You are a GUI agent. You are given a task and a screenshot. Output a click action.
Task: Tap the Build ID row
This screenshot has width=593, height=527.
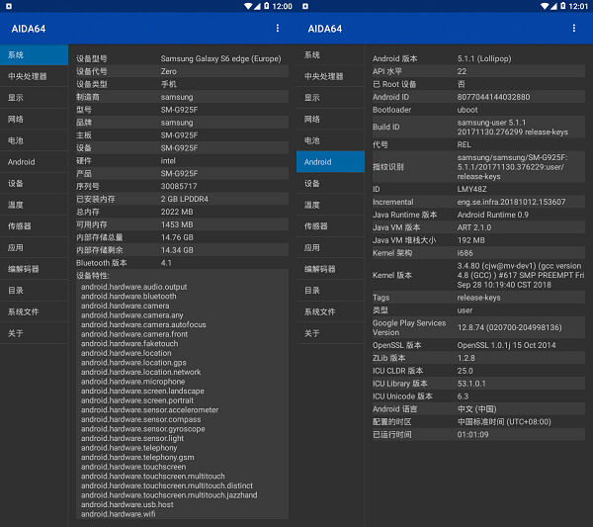coord(478,128)
